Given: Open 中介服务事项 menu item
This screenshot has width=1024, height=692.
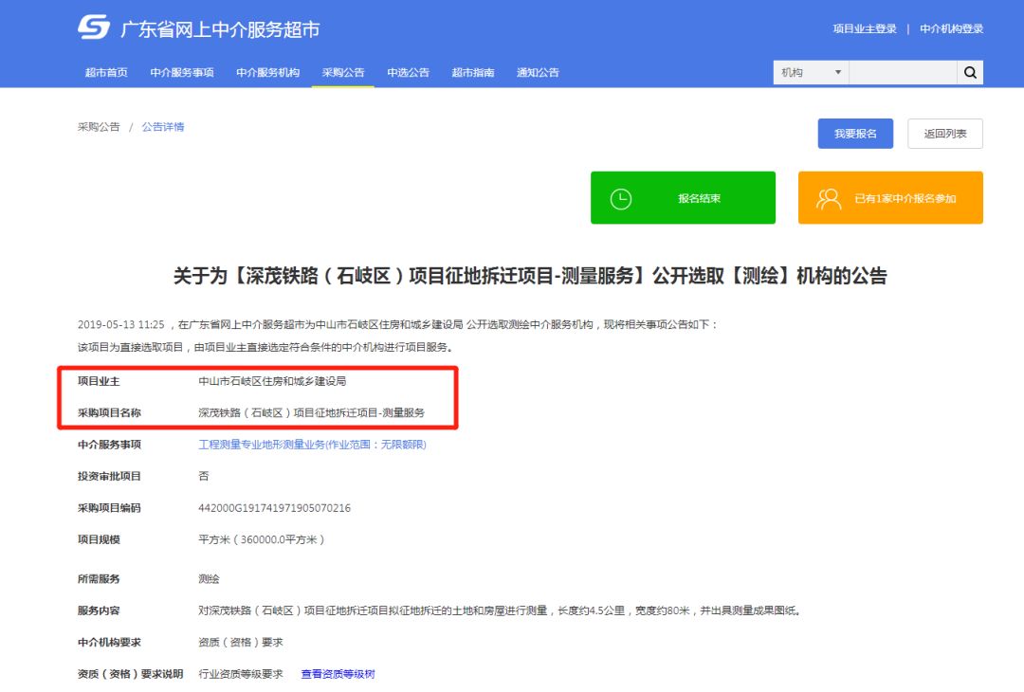Looking at the screenshot, I should point(181,72).
